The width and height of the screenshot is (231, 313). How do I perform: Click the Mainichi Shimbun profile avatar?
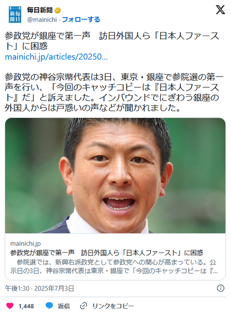pyautogui.click(x=15, y=15)
